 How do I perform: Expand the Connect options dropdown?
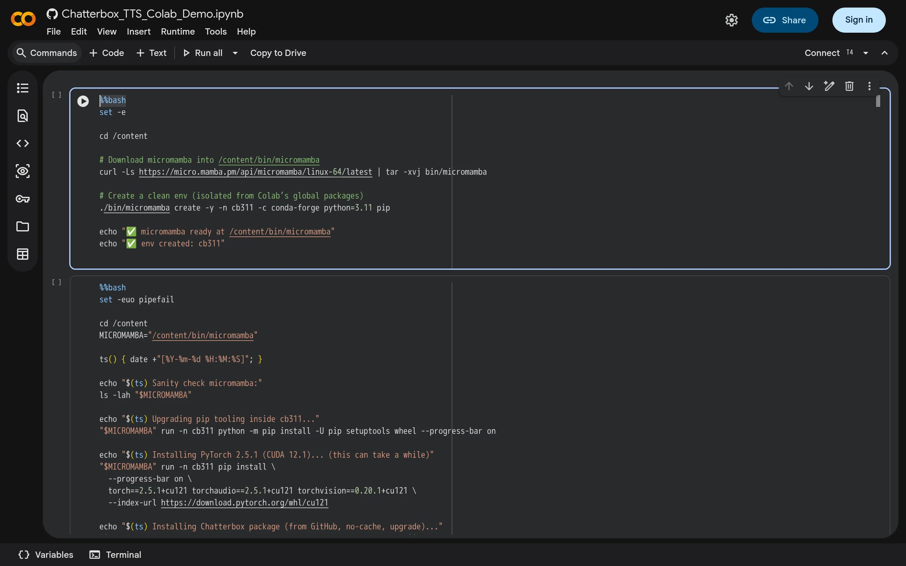(865, 53)
